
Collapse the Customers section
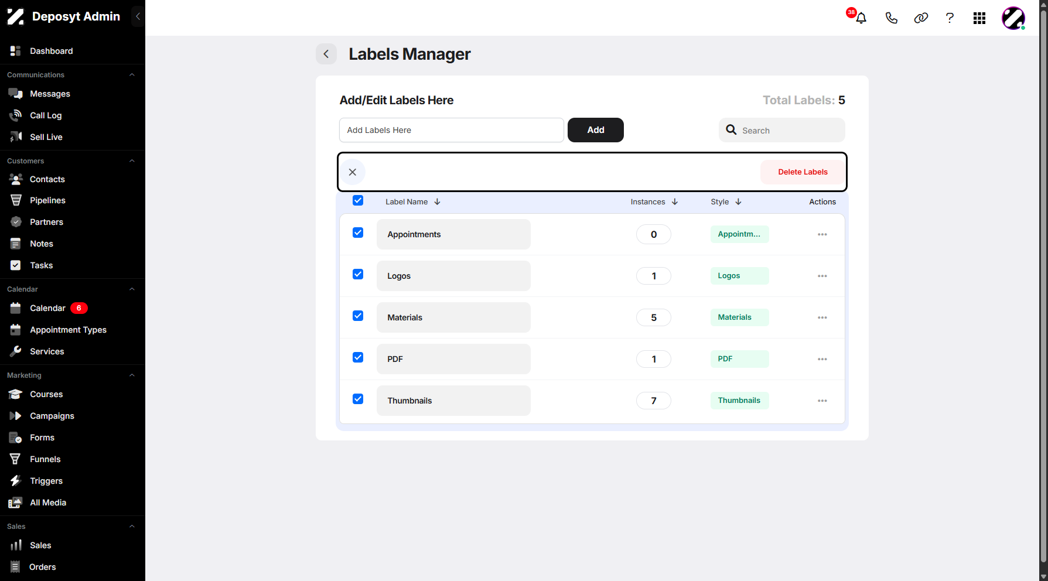132,161
